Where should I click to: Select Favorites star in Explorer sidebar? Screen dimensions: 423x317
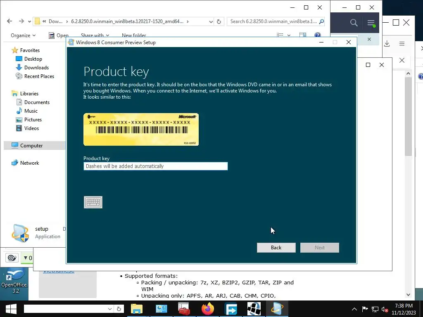tap(15, 50)
